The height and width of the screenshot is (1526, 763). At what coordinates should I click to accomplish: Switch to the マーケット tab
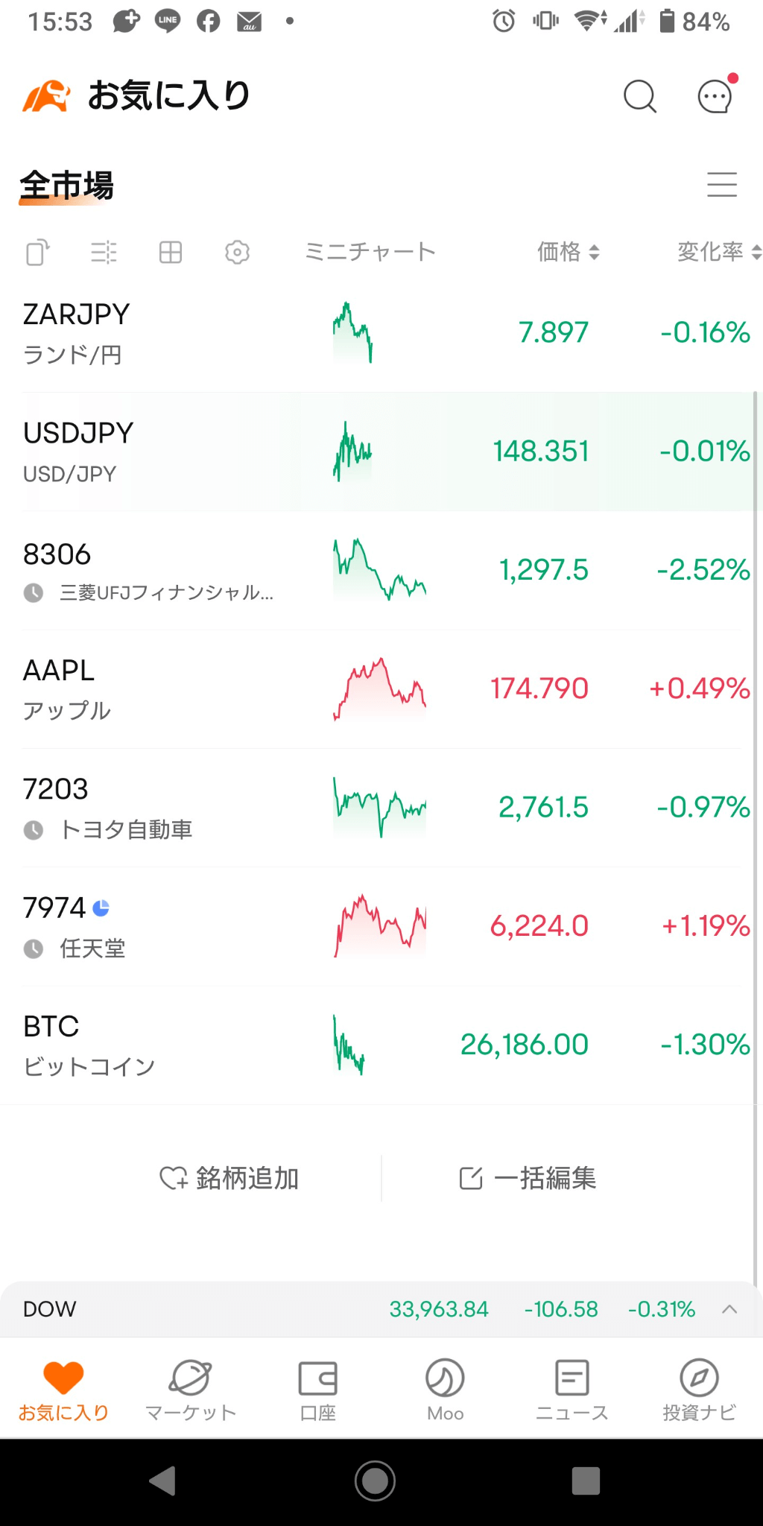(x=191, y=1389)
